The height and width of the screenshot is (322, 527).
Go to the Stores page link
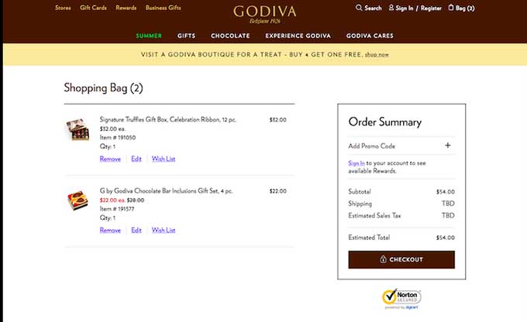[x=64, y=8]
